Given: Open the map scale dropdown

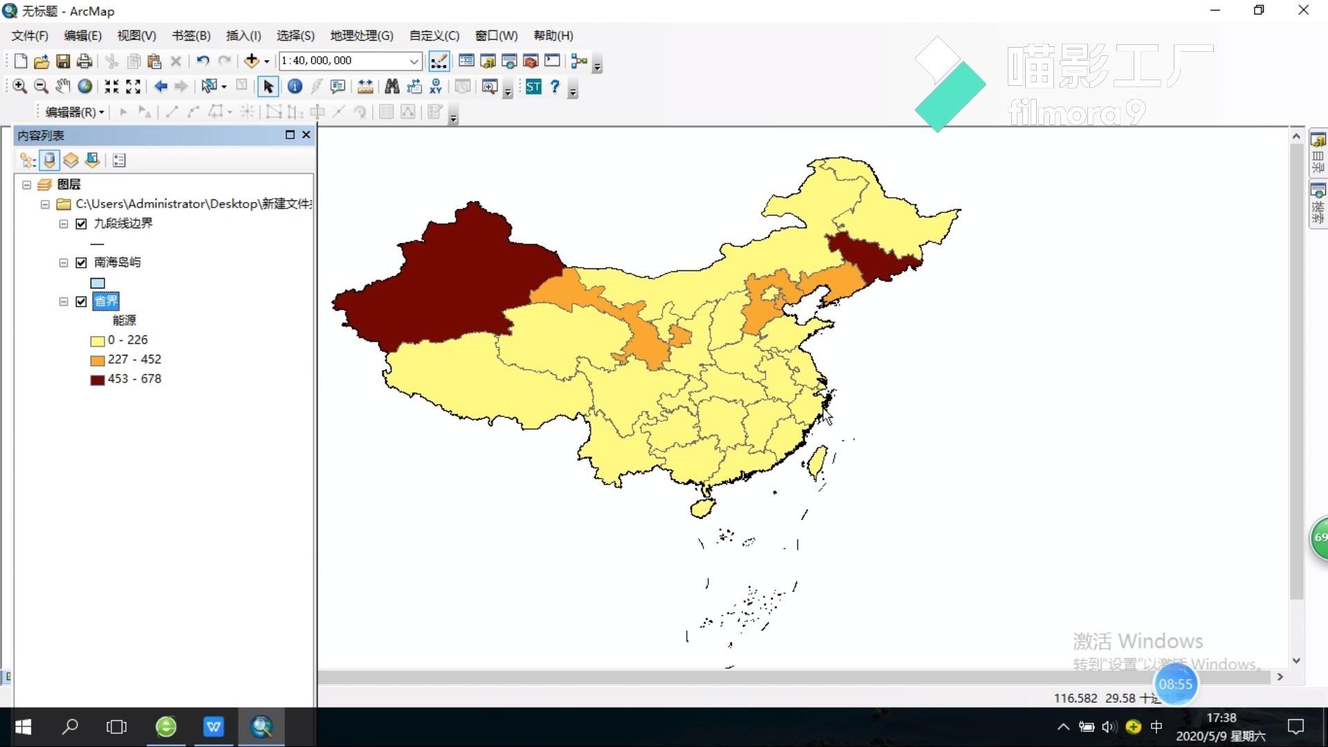Looking at the screenshot, I should pyautogui.click(x=413, y=61).
